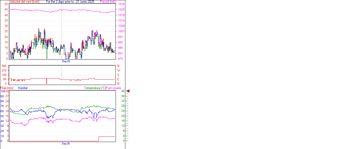Click pressure axis value 1025
Image resolution: width=345 pixels, height=149 pixels.
tap(121, 10)
